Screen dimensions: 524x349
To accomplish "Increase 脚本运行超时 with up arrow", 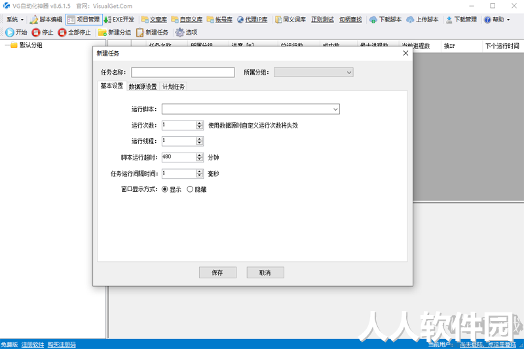I will tap(200, 155).
